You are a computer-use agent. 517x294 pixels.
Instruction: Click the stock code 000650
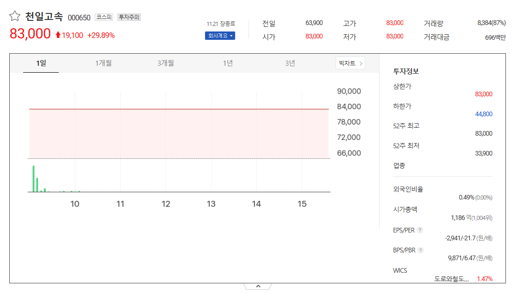click(79, 18)
